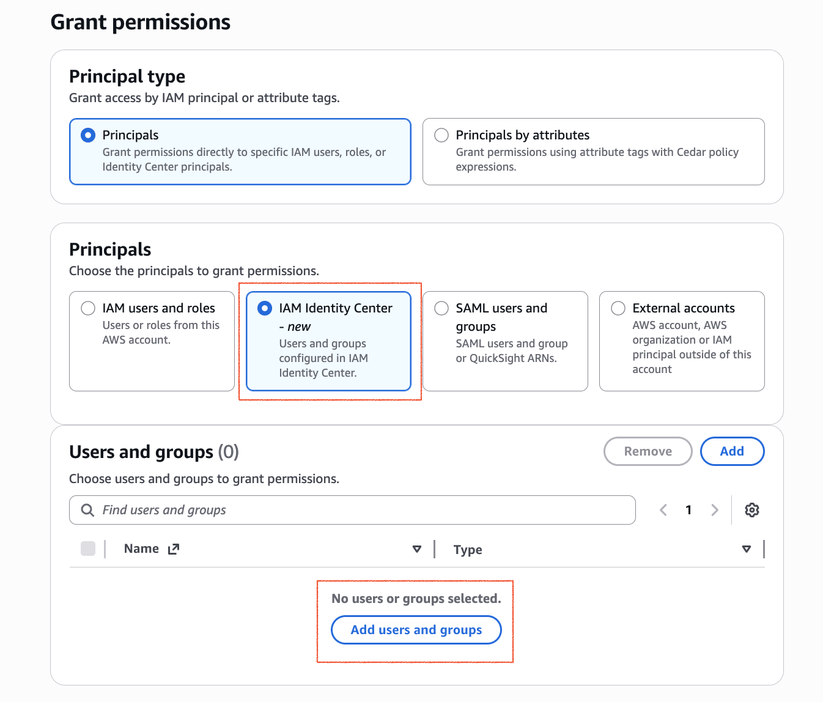
Task: Open table preferences gear icon
Action: (x=751, y=510)
